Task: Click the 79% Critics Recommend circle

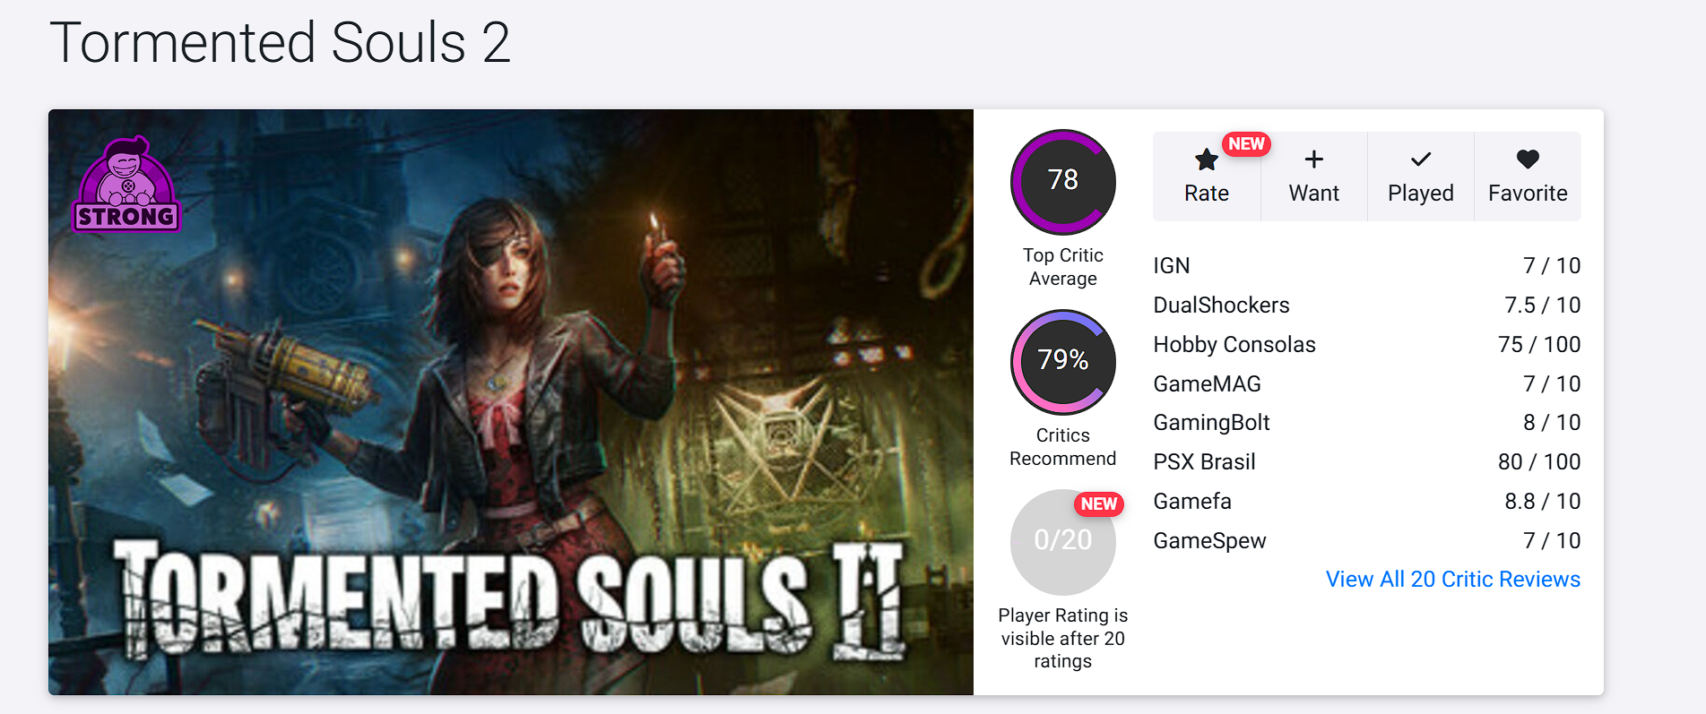Action: tap(1062, 361)
